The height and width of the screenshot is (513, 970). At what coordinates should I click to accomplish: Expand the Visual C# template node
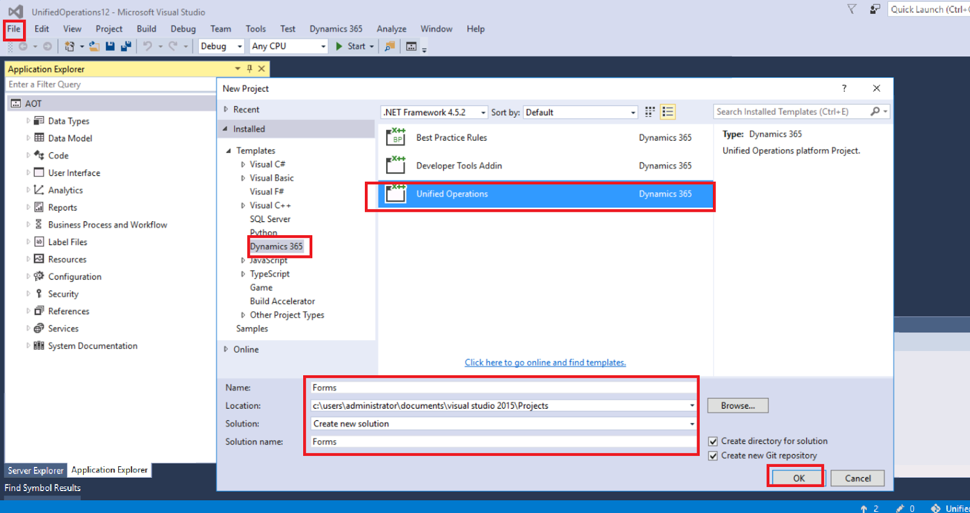click(243, 164)
